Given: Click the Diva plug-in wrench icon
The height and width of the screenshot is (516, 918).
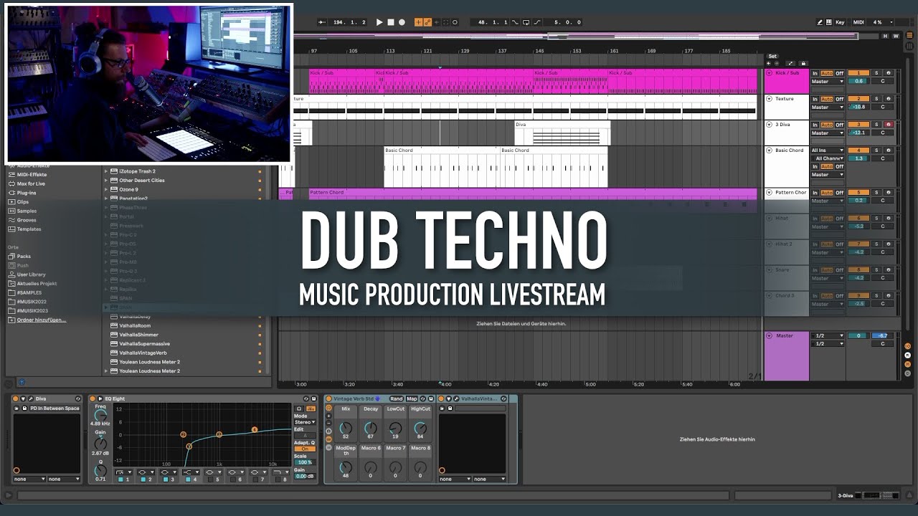Looking at the screenshot, I should (x=31, y=398).
